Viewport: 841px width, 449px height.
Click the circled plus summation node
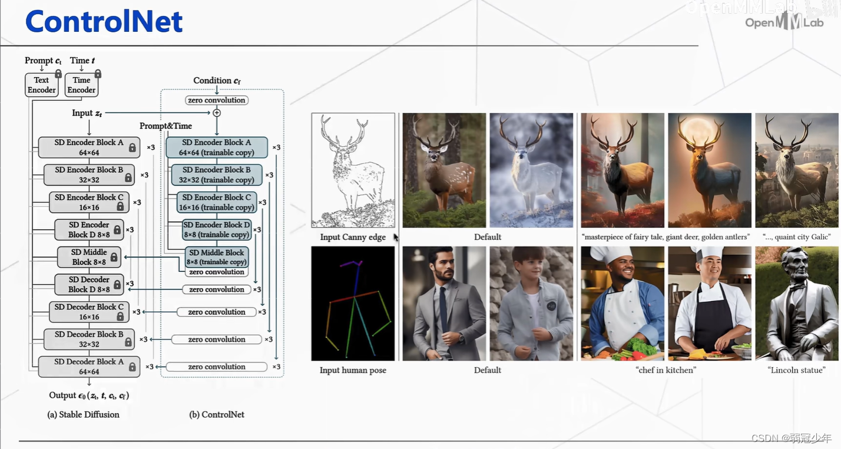[216, 113]
